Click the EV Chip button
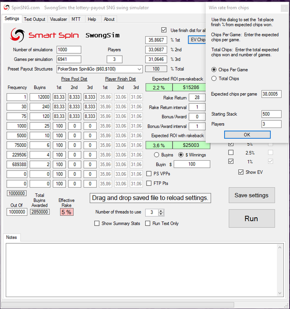290x309 pixels. click(197, 40)
